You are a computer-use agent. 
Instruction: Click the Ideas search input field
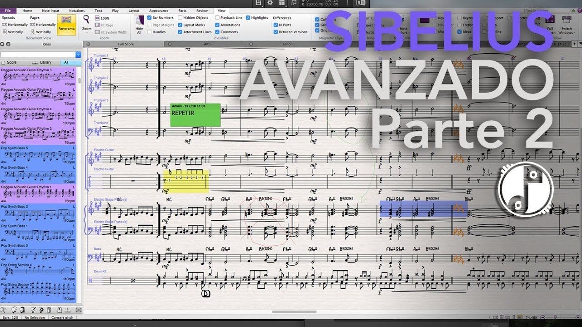(x=38, y=54)
